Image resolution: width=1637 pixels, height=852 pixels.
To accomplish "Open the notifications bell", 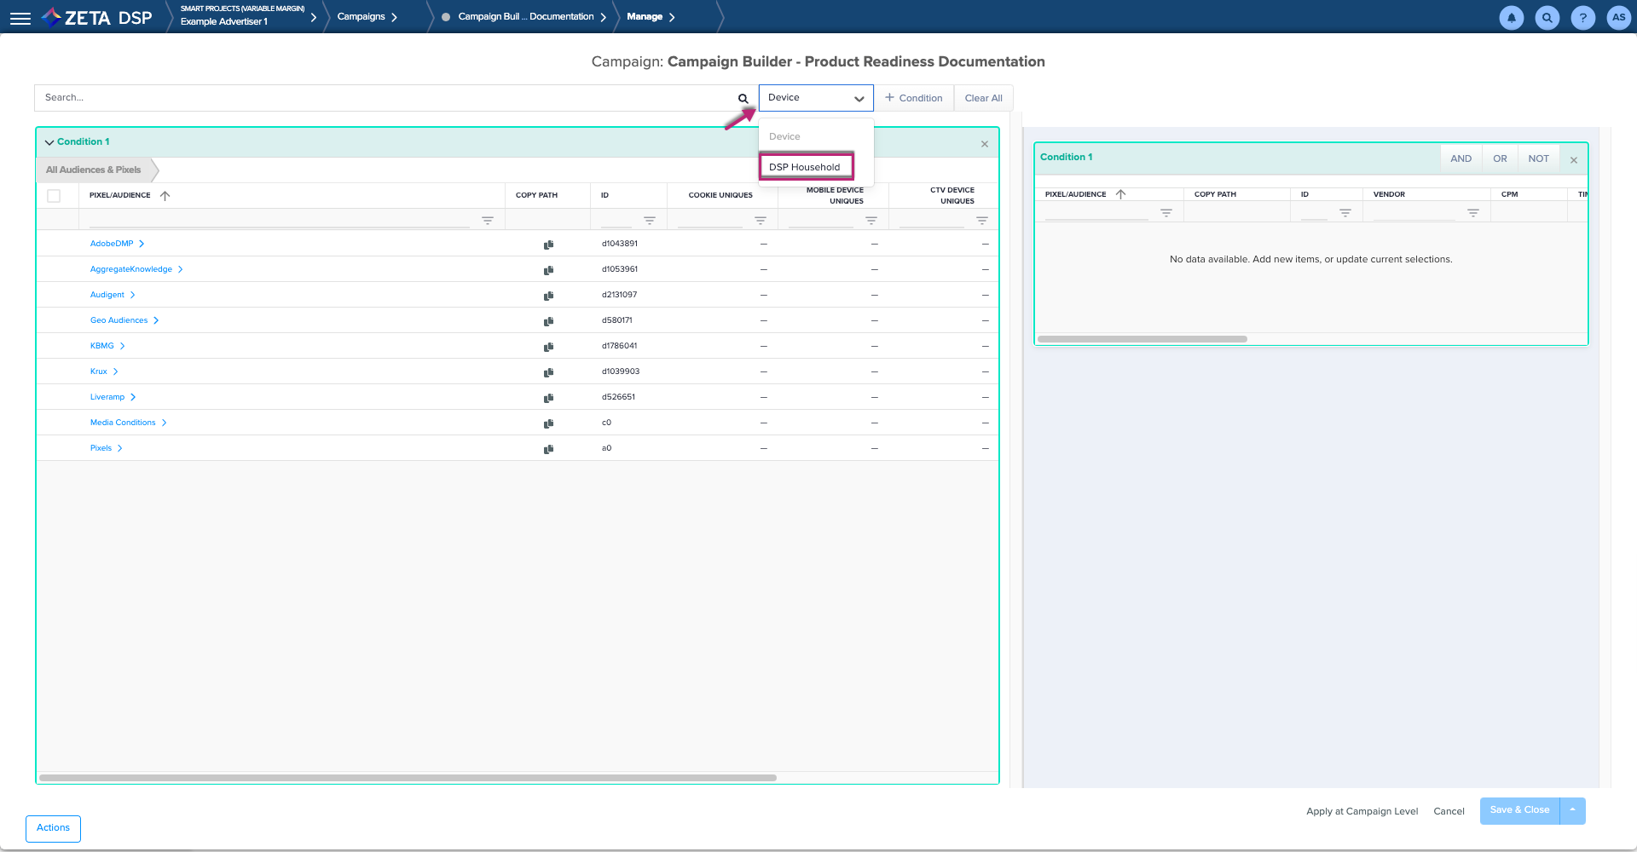I will tap(1511, 18).
